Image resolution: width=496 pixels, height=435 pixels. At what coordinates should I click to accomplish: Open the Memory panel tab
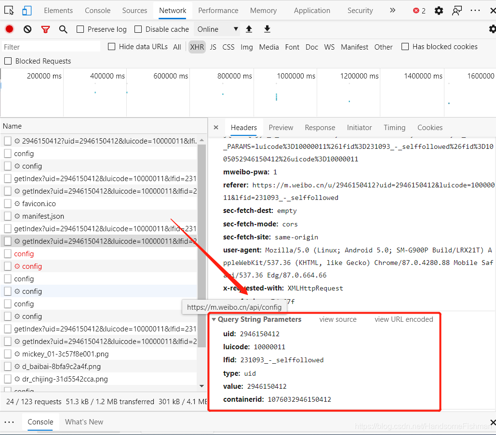click(x=264, y=11)
